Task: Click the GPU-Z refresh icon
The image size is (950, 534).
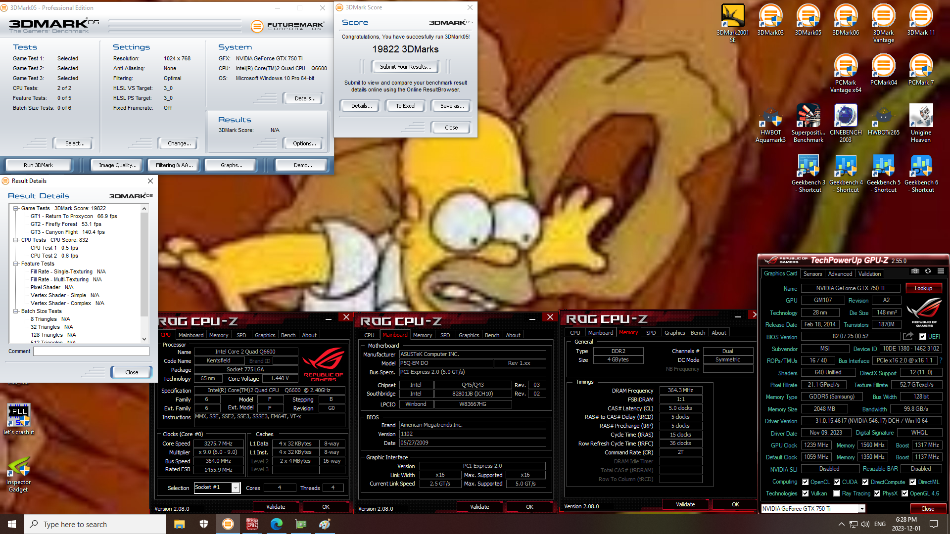Action: (x=928, y=271)
